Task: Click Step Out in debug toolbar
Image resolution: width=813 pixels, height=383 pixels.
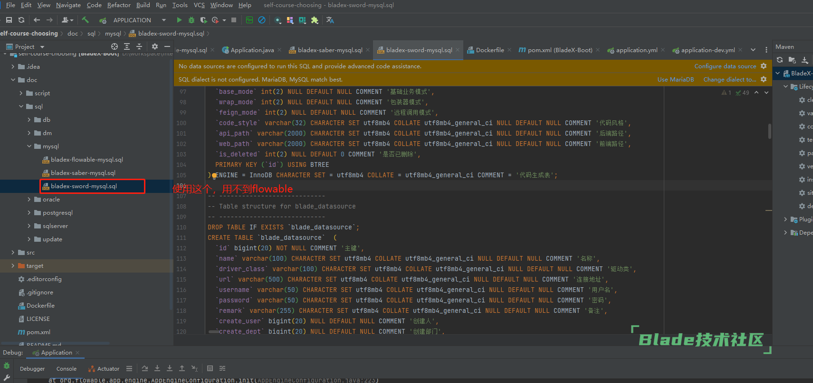Action: [x=182, y=368]
